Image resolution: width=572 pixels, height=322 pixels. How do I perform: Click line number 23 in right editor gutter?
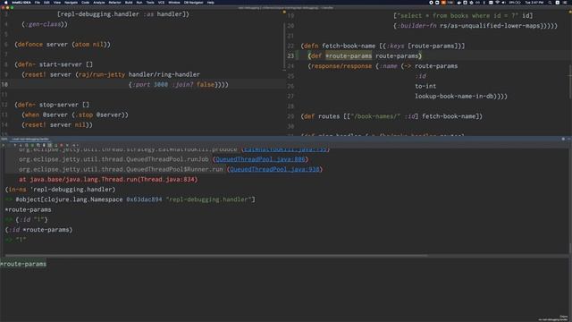tap(290, 55)
